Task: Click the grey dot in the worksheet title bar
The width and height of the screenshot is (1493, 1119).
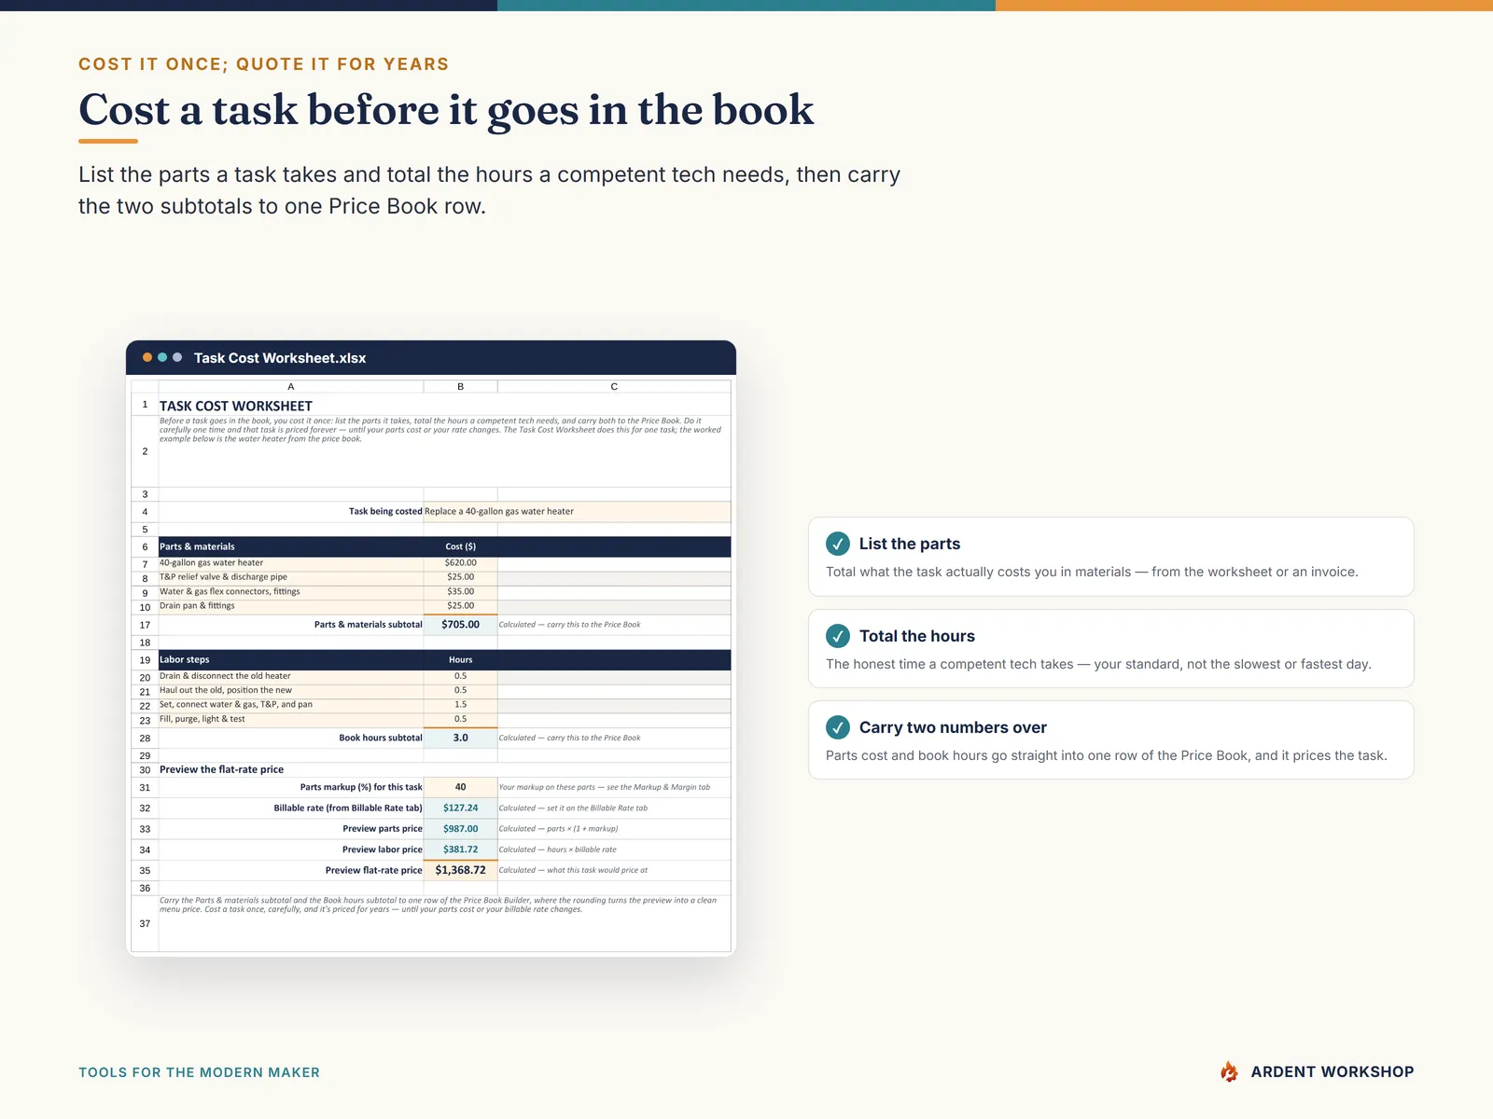Action: [177, 357]
